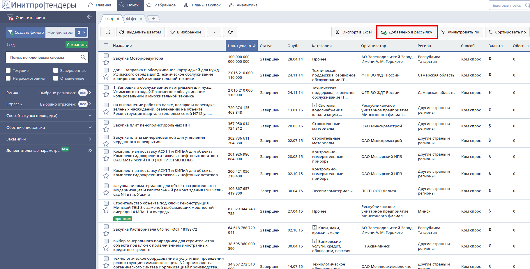Image resolution: width=530 pixels, height=269 pixels.
Task: Star the 'Закупка Растворителя 646' row
Action: pyautogui.click(x=106, y=233)
